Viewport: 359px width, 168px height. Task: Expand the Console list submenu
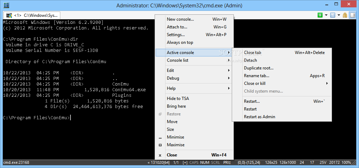(x=194, y=60)
